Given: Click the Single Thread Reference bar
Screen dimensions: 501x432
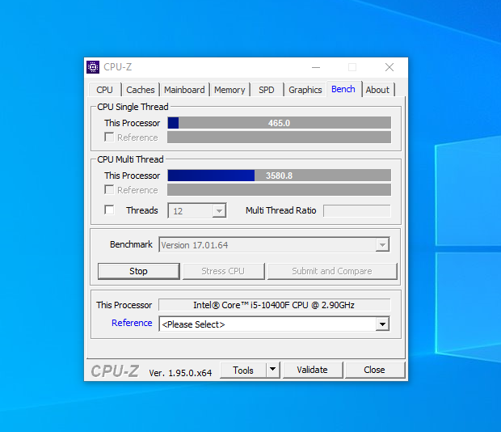Looking at the screenshot, I should coord(279,138).
